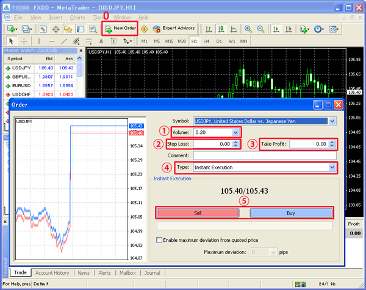Open the File menu
This screenshot has width=366, height=290.
[x=18, y=18]
